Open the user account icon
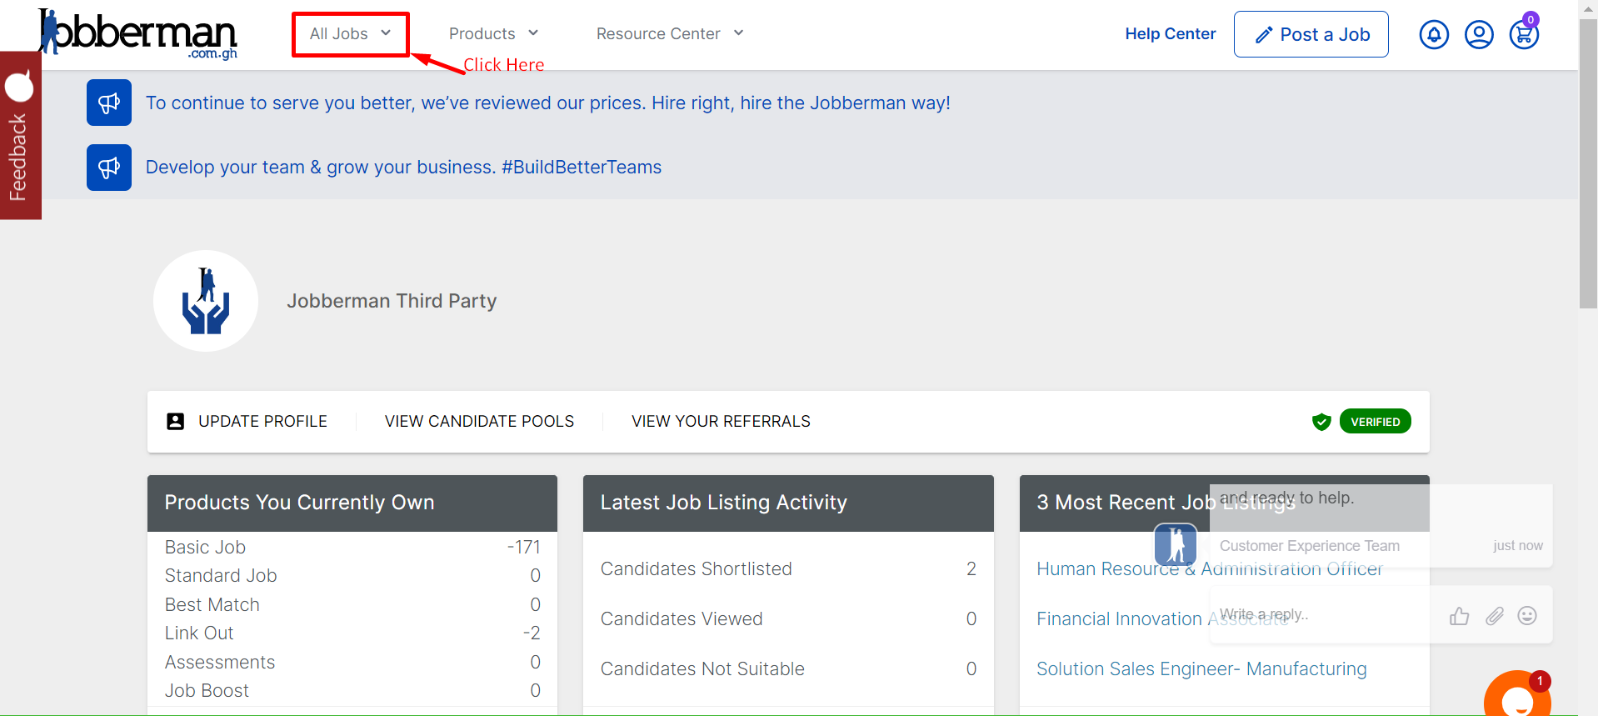Image resolution: width=1598 pixels, height=716 pixels. [x=1479, y=35]
